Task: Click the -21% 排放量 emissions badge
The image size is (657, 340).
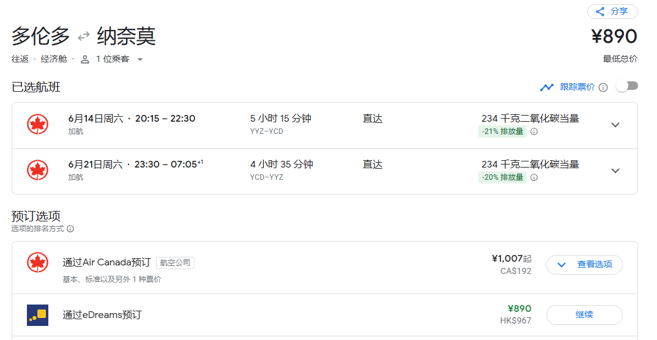Action: 502,131
